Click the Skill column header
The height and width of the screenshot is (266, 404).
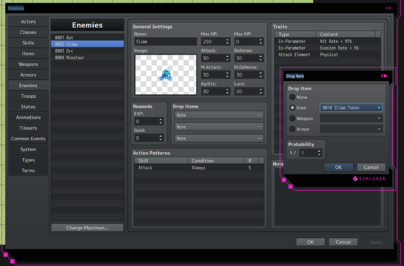coord(161,161)
